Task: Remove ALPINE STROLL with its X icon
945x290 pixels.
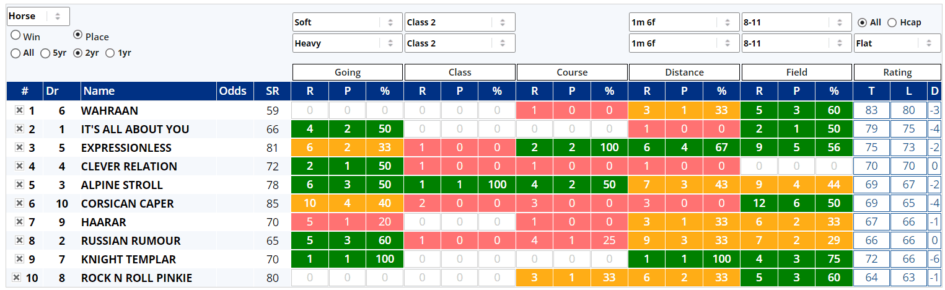Action: click(19, 185)
